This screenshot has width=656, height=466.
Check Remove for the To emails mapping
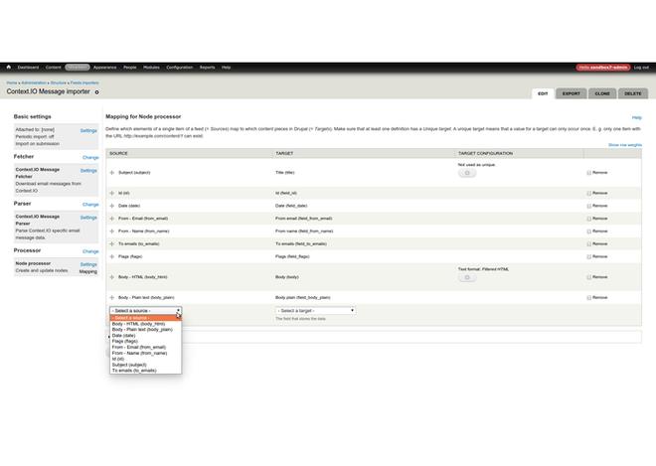click(589, 243)
